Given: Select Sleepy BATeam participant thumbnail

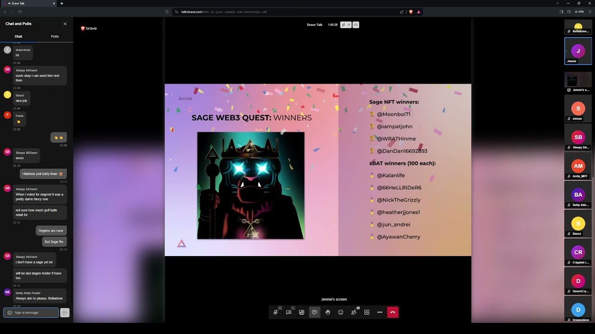Looking at the screenshot, I should pos(578,137).
